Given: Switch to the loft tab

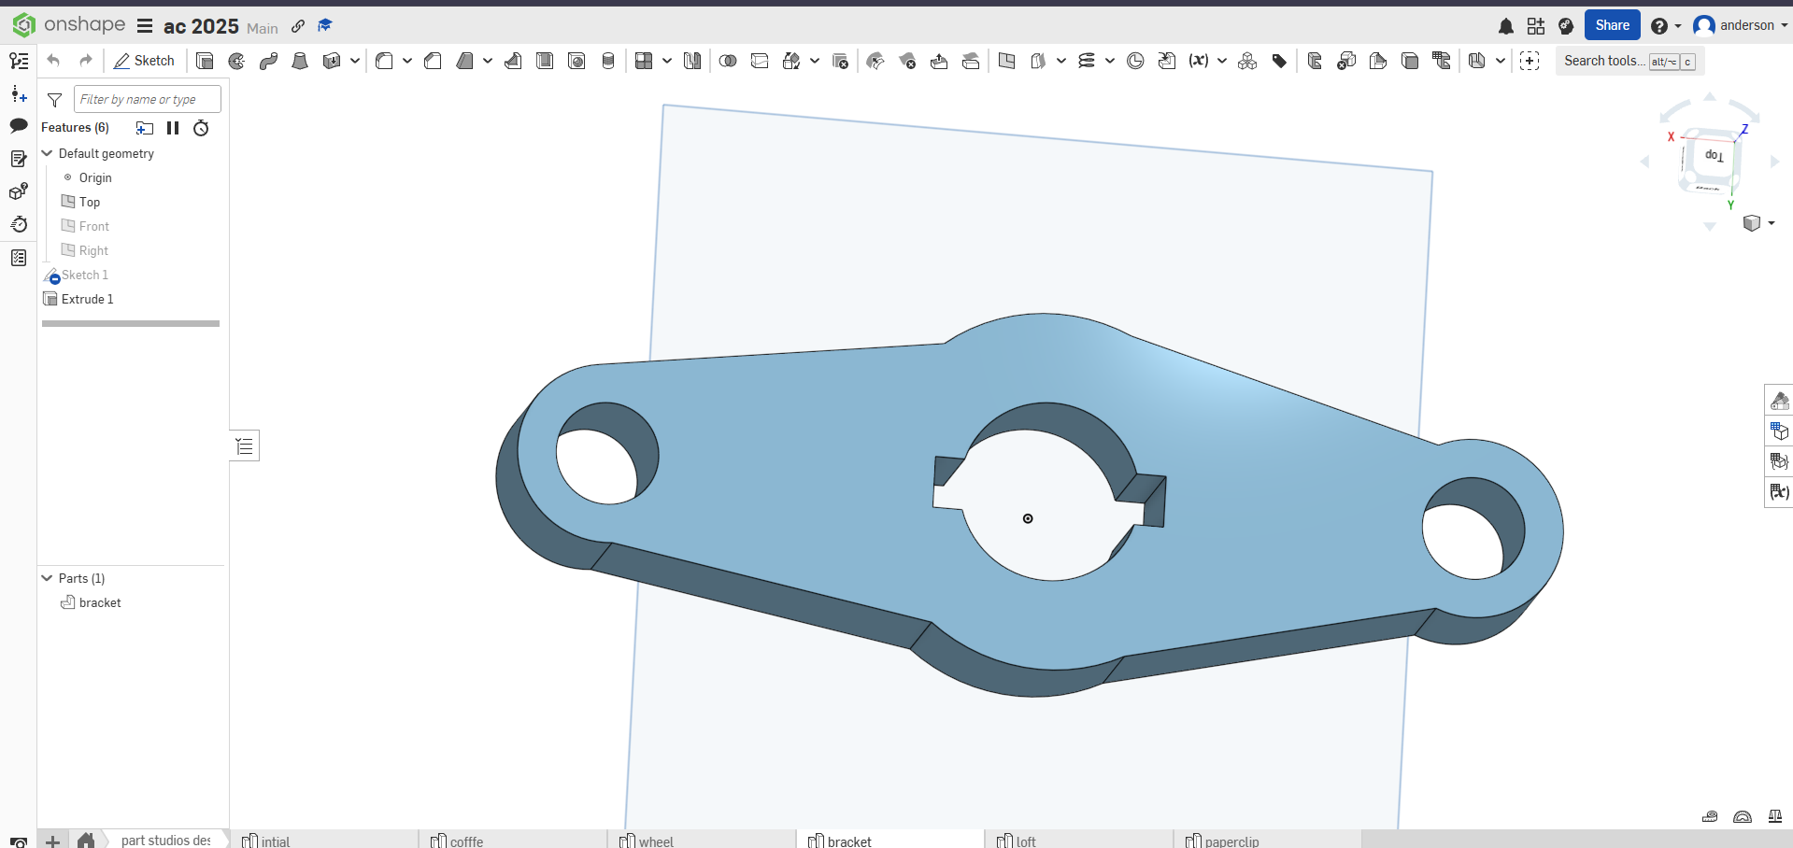Looking at the screenshot, I should click(1025, 841).
